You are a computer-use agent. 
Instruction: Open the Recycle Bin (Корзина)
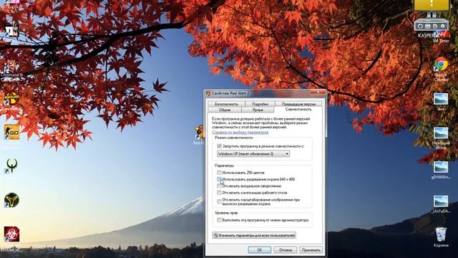click(441, 234)
